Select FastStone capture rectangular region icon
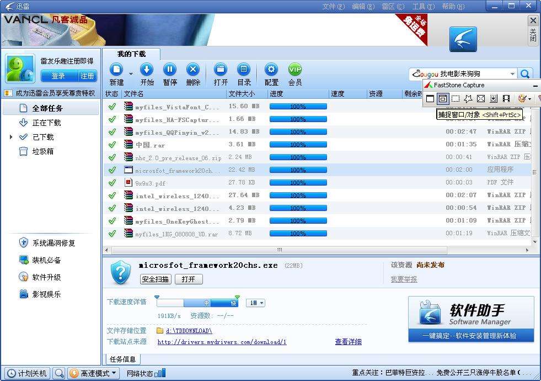The height and width of the screenshot is (381, 541). tap(456, 99)
